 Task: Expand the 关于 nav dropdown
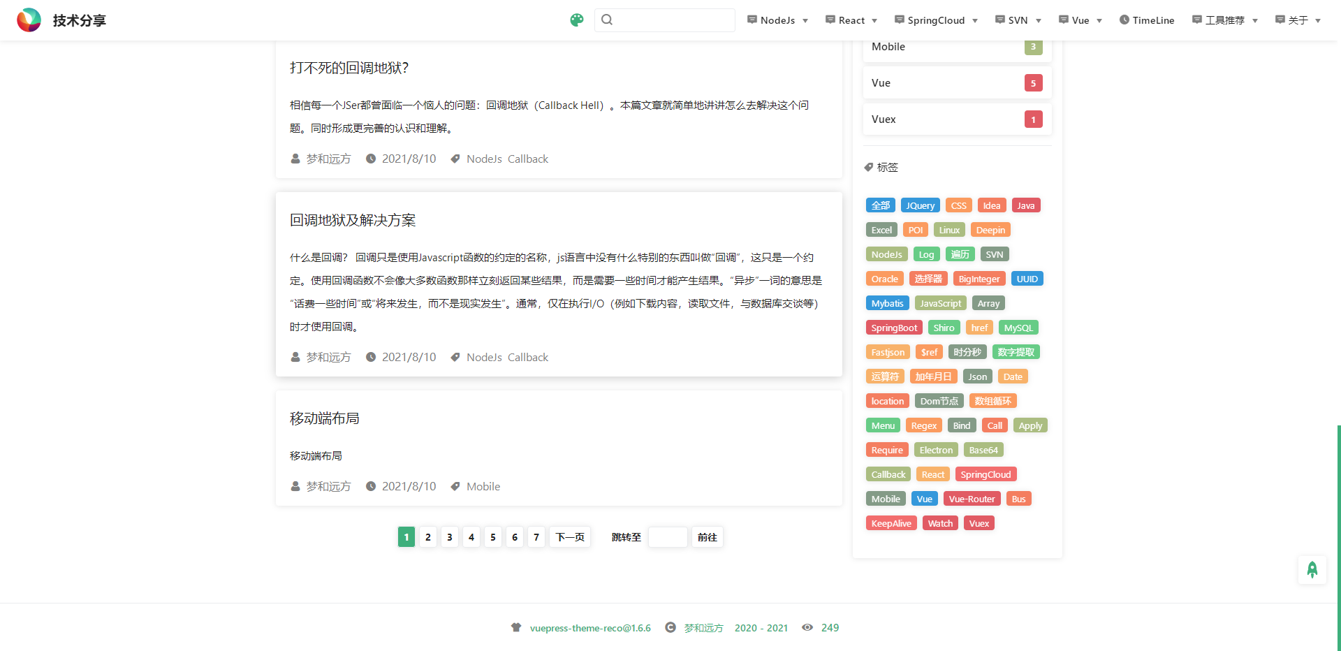point(1298,20)
